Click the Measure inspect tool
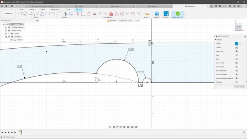Screen dimensions: 247x139 click(147, 14)
